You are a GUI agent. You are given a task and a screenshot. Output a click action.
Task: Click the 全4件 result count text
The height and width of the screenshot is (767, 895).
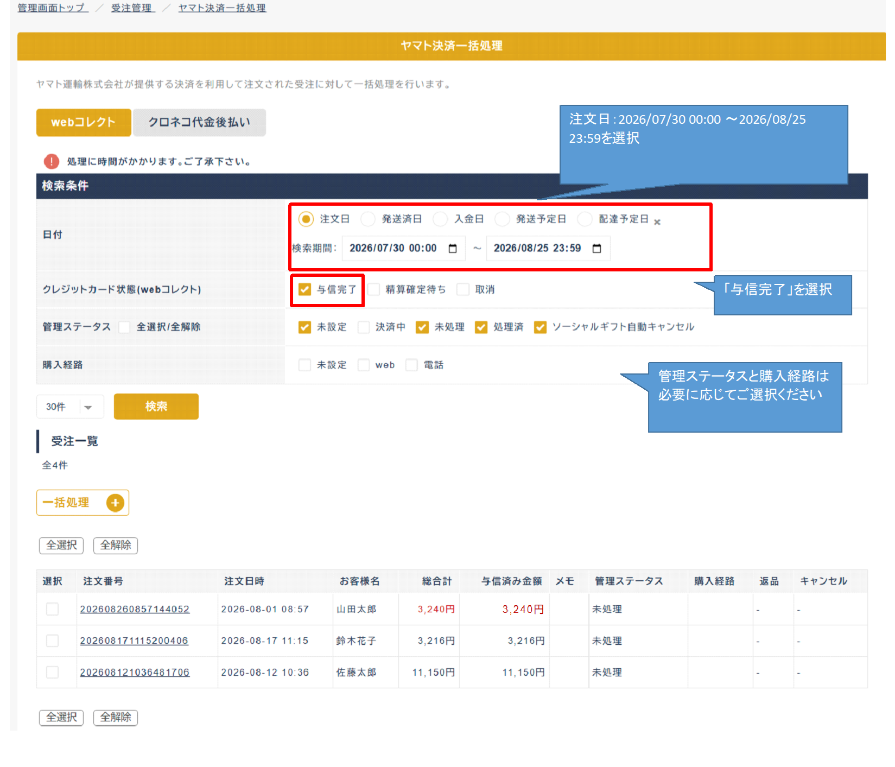55,465
